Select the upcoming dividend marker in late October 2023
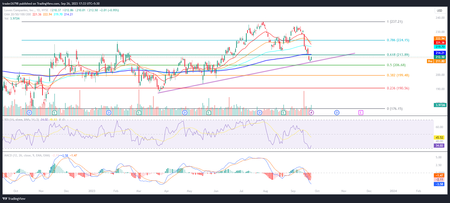Image resolution: width=450 pixels, height=203 pixels. (337, 113)
